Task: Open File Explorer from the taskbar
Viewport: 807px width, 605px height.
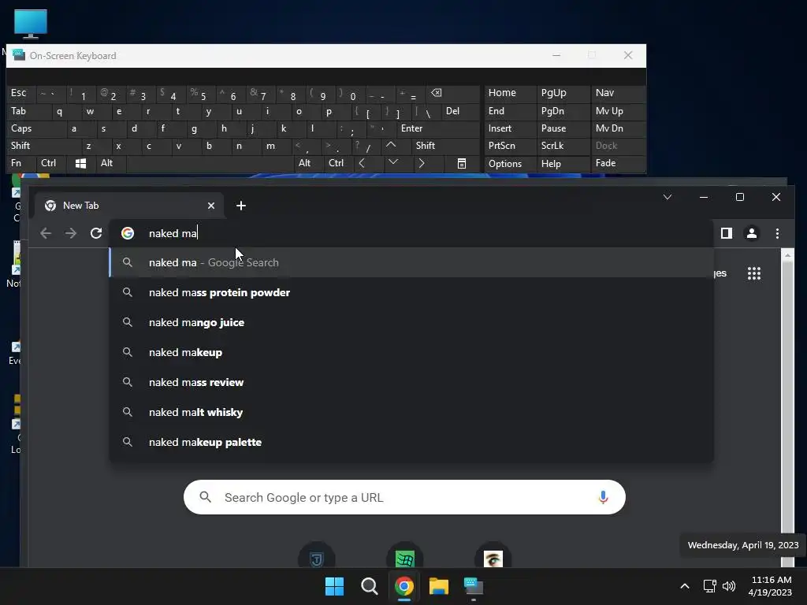Action: (x=439, y=586)
